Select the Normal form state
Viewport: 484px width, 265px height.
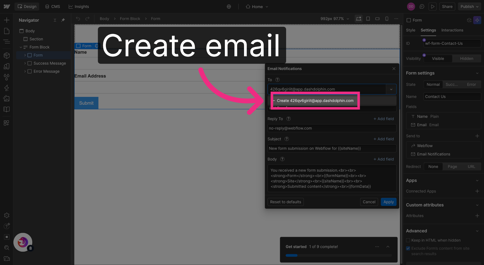[433, 85]
